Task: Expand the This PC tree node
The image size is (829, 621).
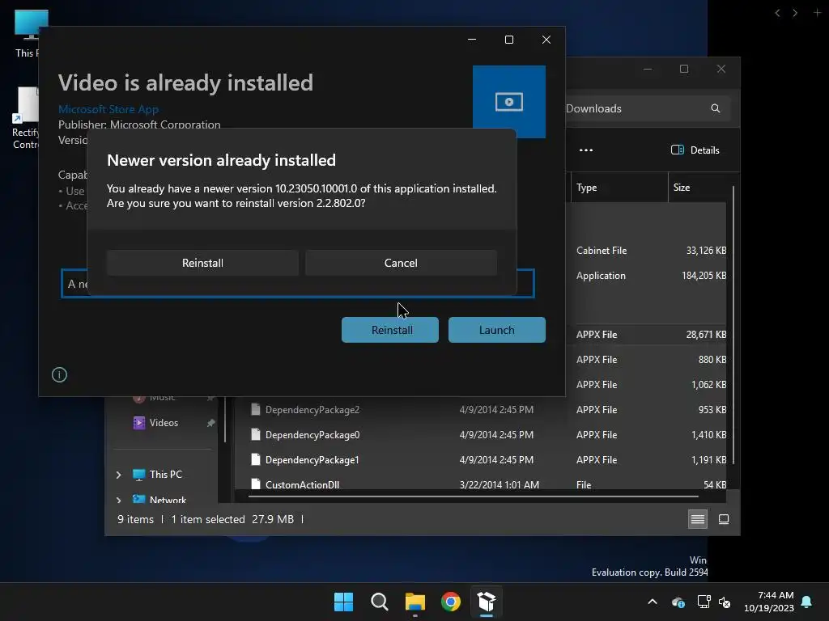Action: tap(118, 475)
